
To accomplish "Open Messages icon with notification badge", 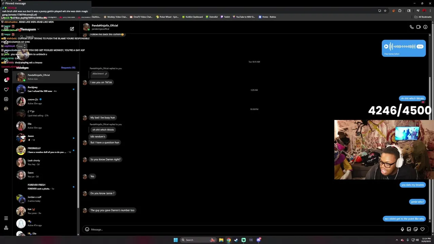I will coord(6,80).
